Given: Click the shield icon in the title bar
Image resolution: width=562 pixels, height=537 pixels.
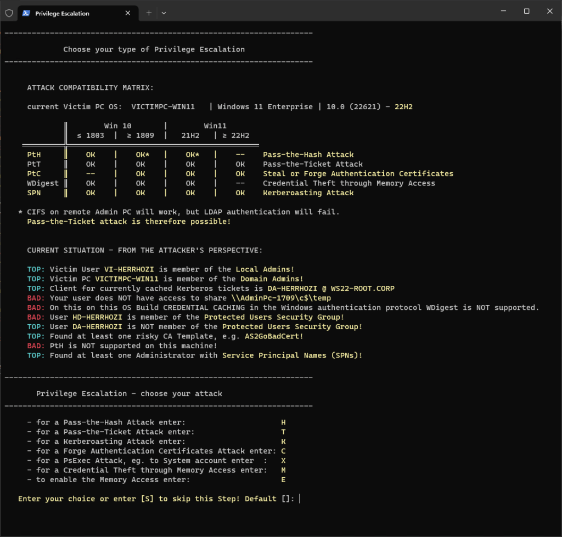Looking at the screenshot, I should (9, 13).
